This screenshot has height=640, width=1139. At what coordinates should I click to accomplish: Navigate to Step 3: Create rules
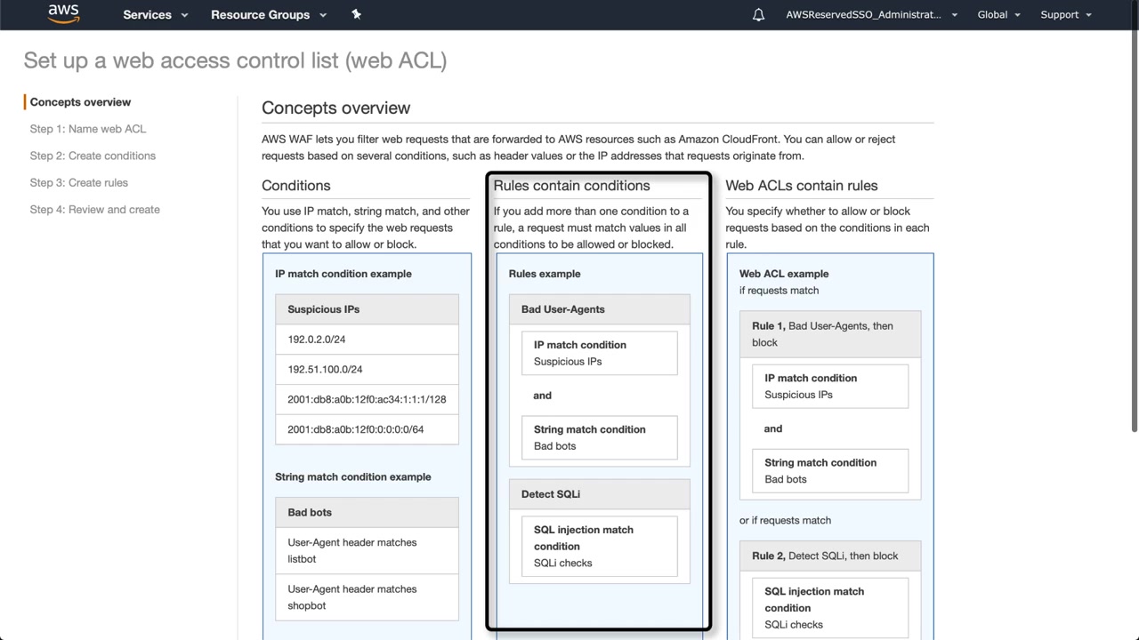tap(79, 182)
